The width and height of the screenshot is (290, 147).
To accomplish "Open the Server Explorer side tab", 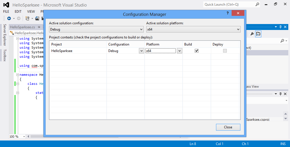I will [x=5, y=35].
